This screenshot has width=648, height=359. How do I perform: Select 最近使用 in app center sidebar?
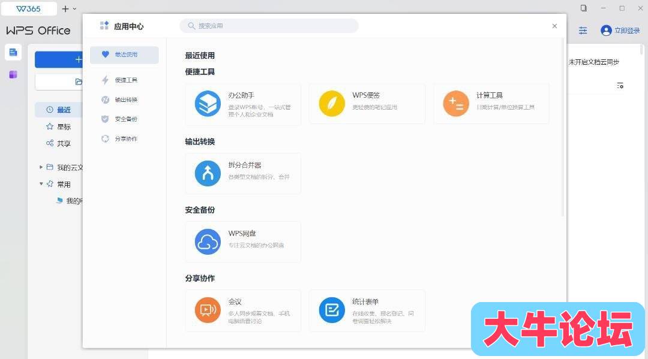(124, 55)
